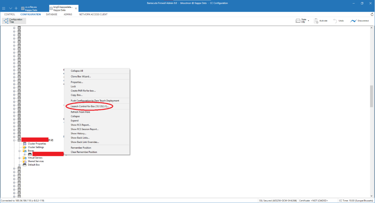Select the Virtual Servers tree label
This screenshot has height=203, width=375.
35,158
